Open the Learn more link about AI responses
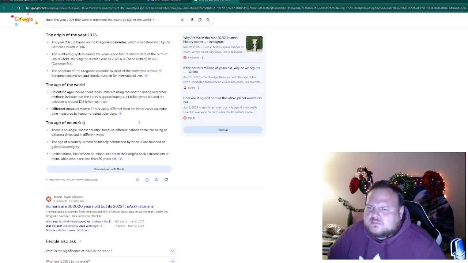The image size is (468, 263). [91, 180]
